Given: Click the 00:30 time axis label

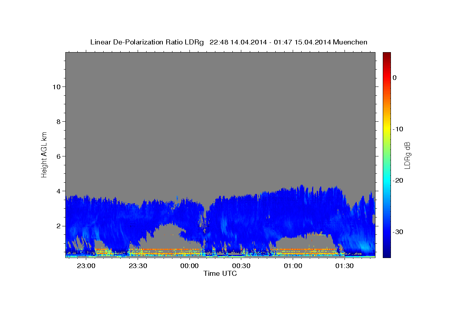Looking at the screenshot, I should pos(241,266).
